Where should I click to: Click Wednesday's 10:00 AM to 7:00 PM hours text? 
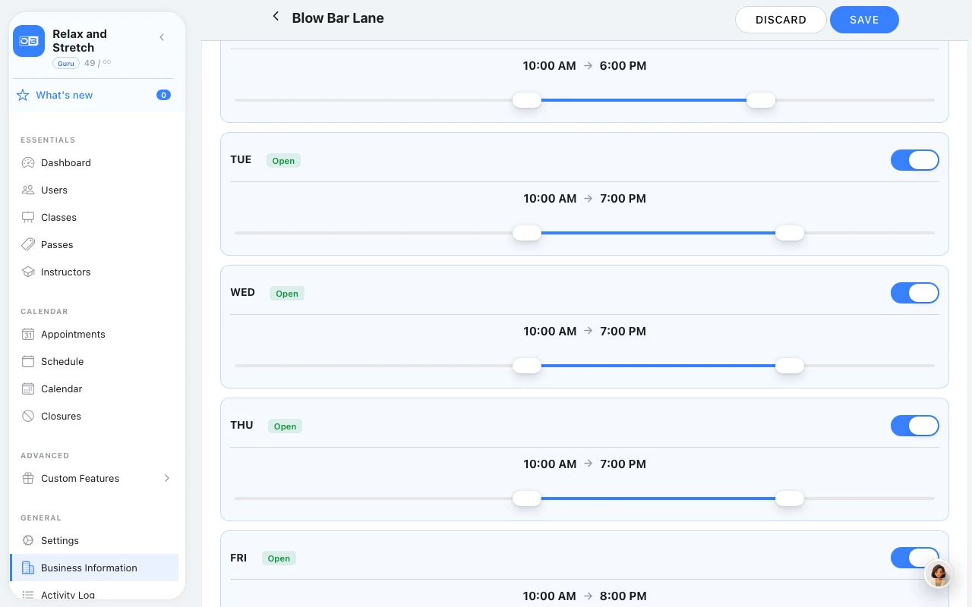click(x=585, y=332)
